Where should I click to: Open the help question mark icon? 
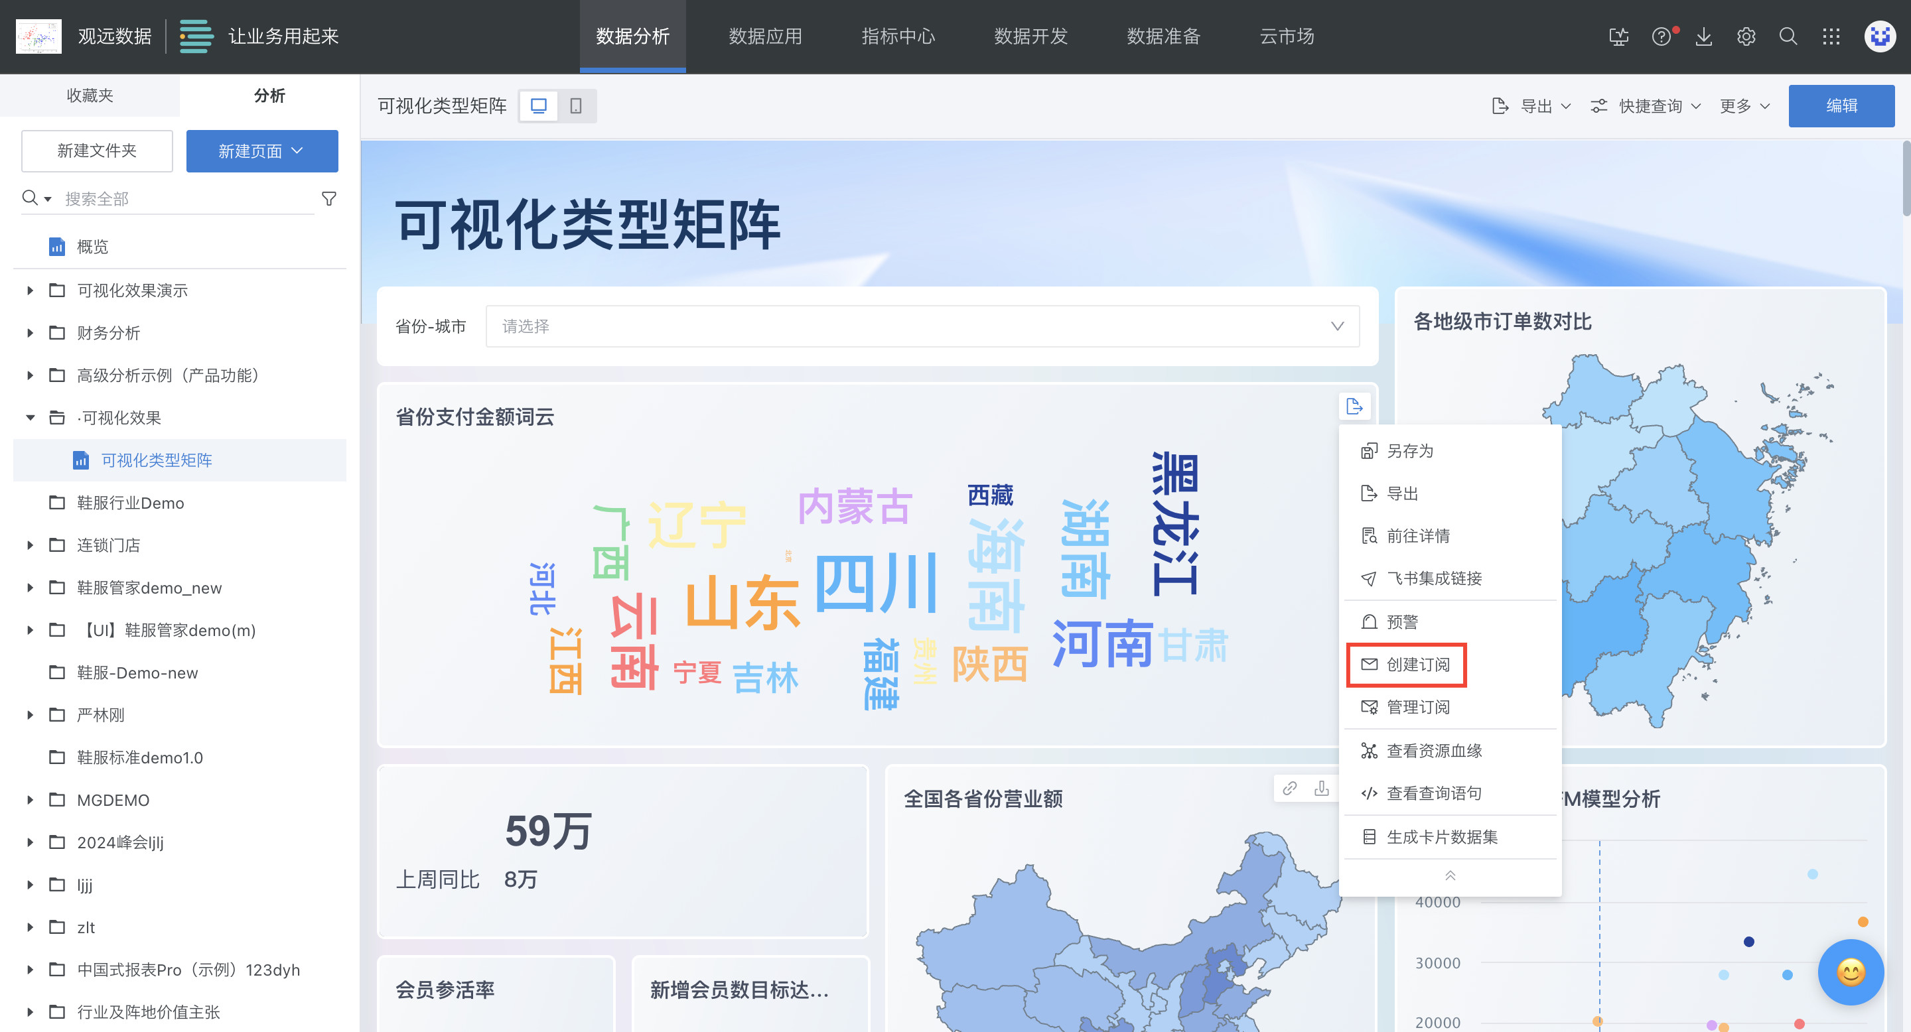tap(1661, 36)
